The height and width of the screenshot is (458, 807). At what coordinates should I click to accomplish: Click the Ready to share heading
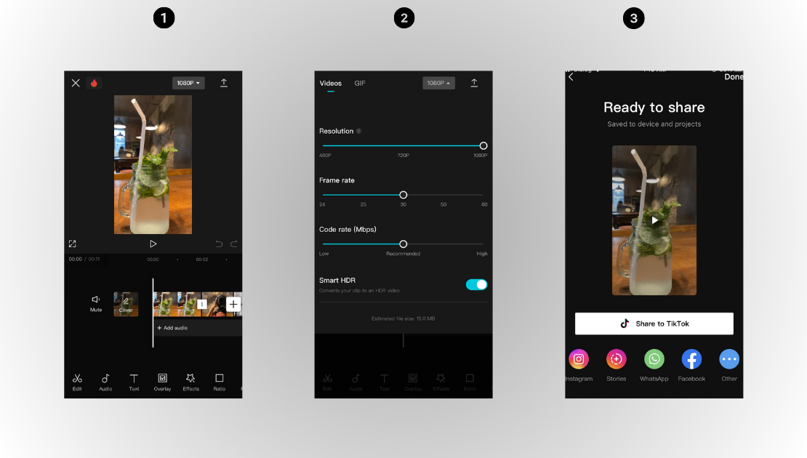(x=654, y=107)
